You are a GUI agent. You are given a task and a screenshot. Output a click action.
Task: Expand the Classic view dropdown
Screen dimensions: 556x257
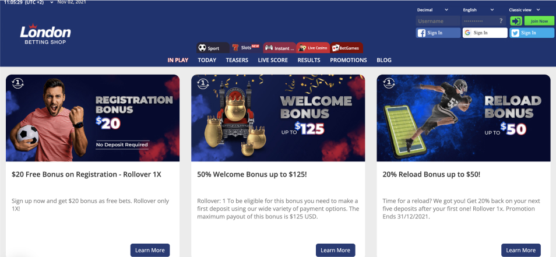525,10
